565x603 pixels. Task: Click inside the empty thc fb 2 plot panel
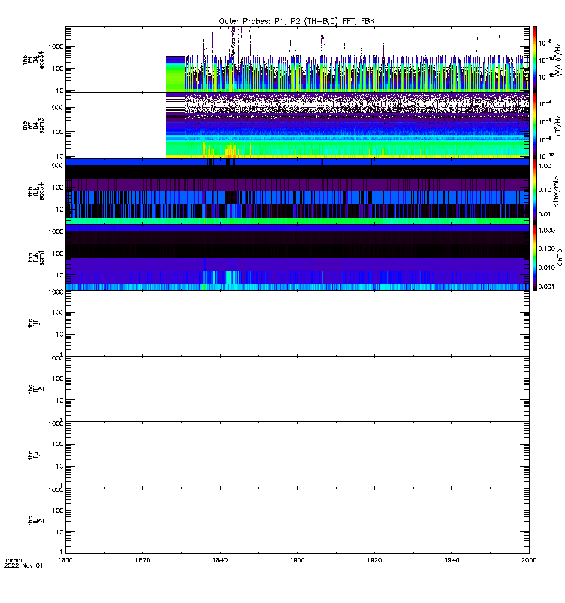(297, 521)
